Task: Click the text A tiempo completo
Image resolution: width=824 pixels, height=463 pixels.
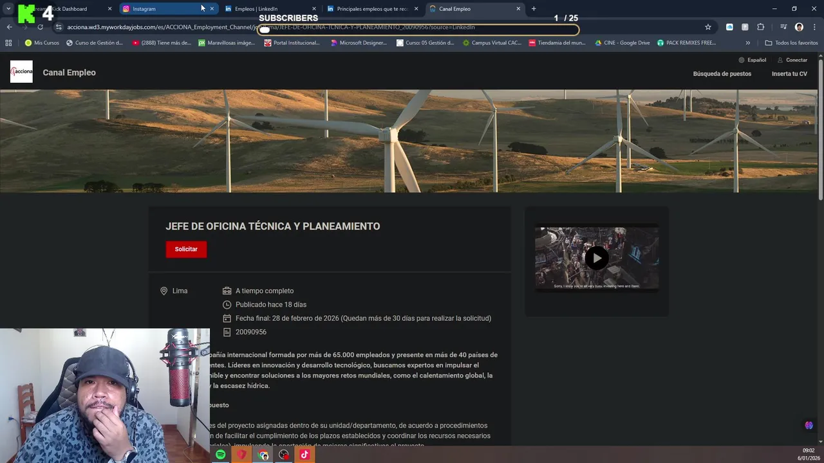Action: pyautogui.click(x=265, y=291)
